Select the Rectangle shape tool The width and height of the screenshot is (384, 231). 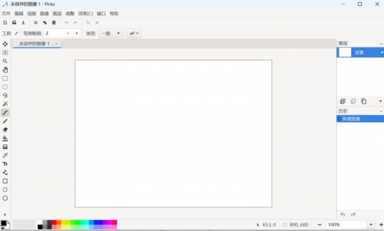pyautogui.click(x=5, y=181)
